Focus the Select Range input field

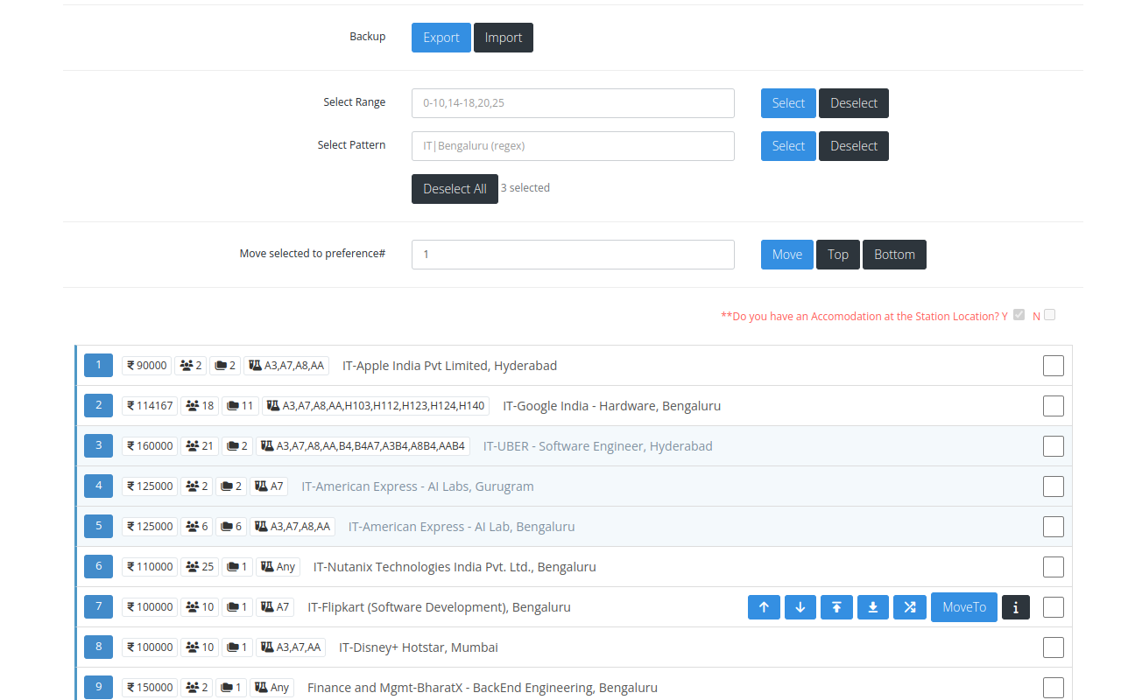coord(573,103)
